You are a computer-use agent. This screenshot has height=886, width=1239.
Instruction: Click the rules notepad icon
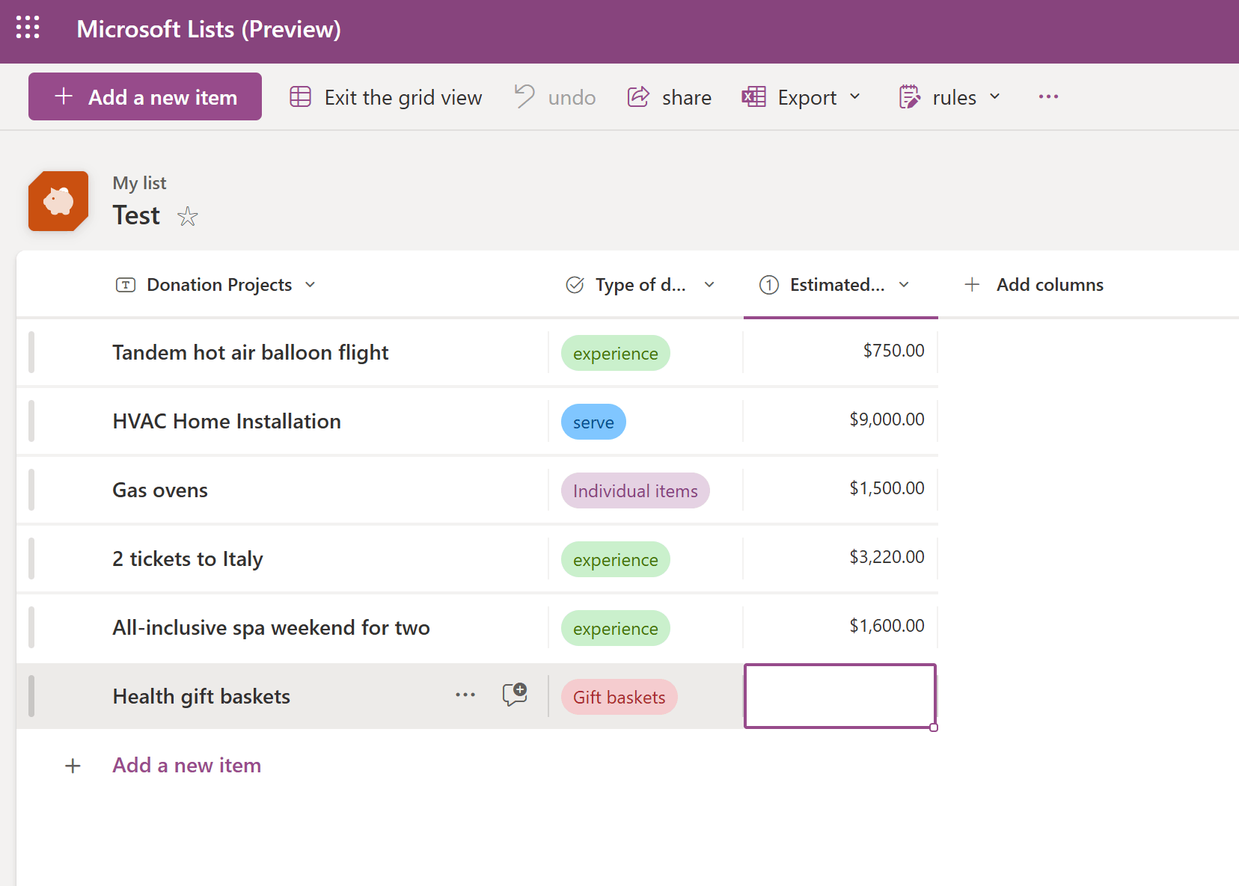click(x=909, y=96)
